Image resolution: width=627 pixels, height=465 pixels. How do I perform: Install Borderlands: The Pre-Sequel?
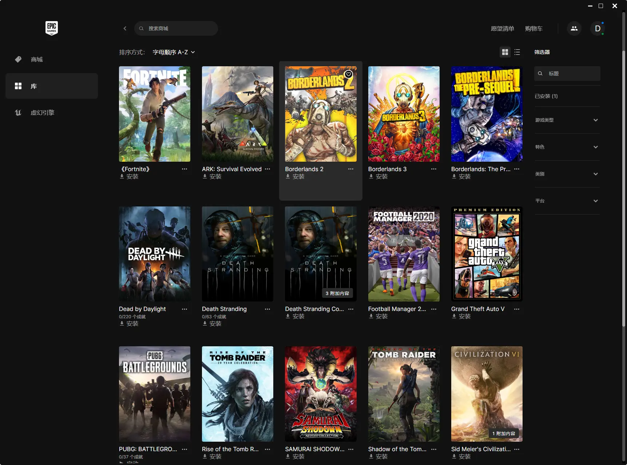click(461, 176)
